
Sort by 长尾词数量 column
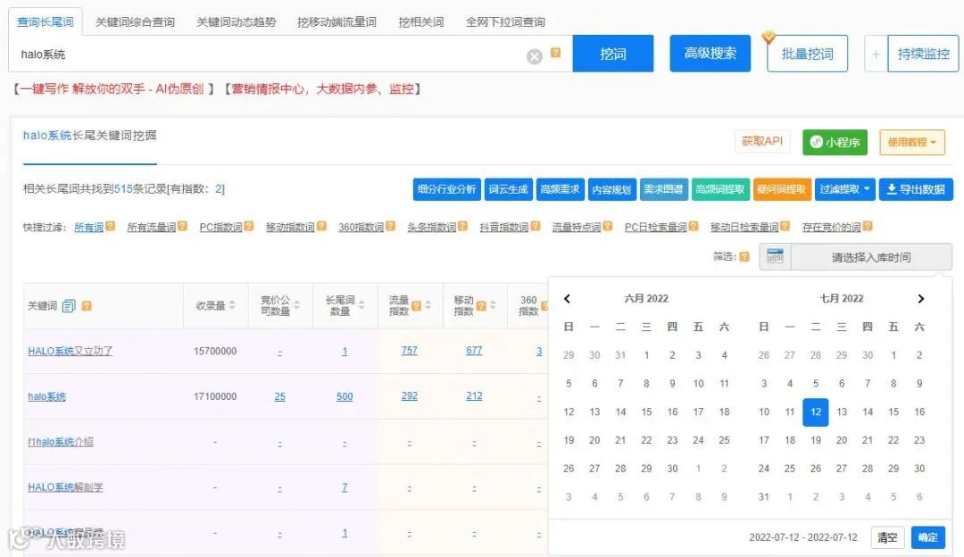tap(361, 305)
